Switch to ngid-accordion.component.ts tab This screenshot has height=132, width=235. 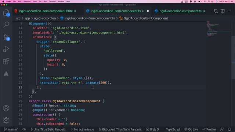[180, 11]
